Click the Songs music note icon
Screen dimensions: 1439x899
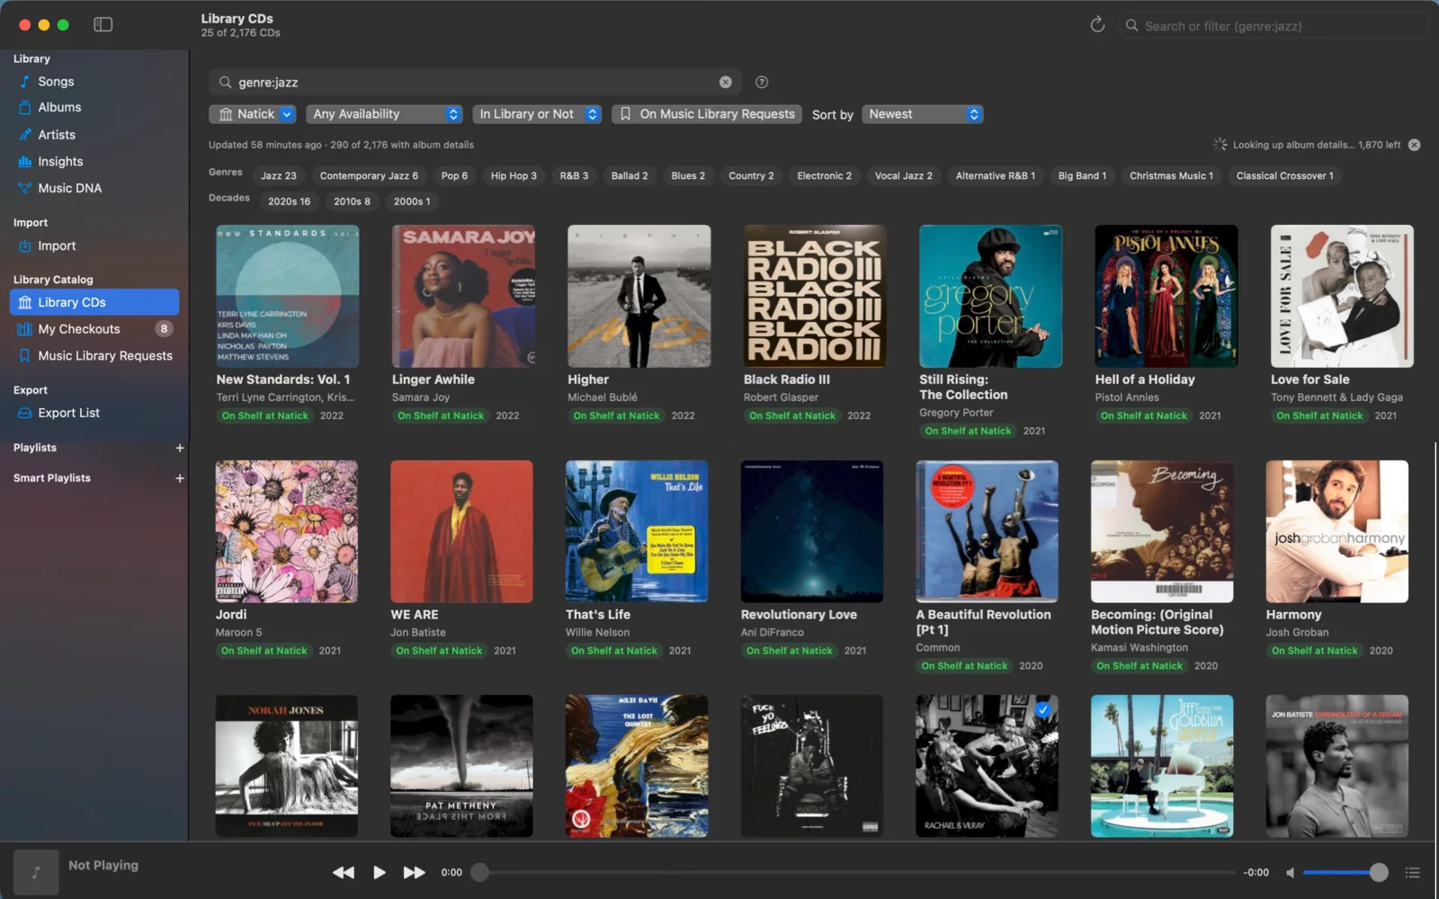coord(25,82)
